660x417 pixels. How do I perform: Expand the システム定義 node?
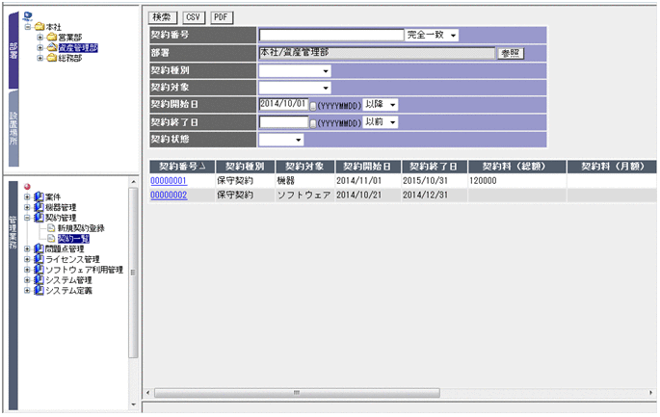pyautogui.click(x=27, y=291)
